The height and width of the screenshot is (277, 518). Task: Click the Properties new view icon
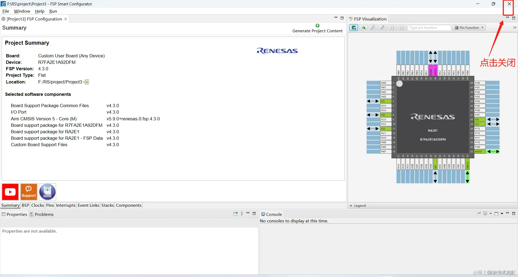pos(235,214)
